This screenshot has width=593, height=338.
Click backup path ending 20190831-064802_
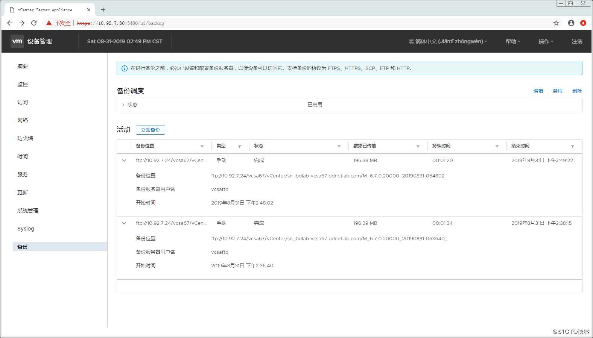click(x=329, y=176)
